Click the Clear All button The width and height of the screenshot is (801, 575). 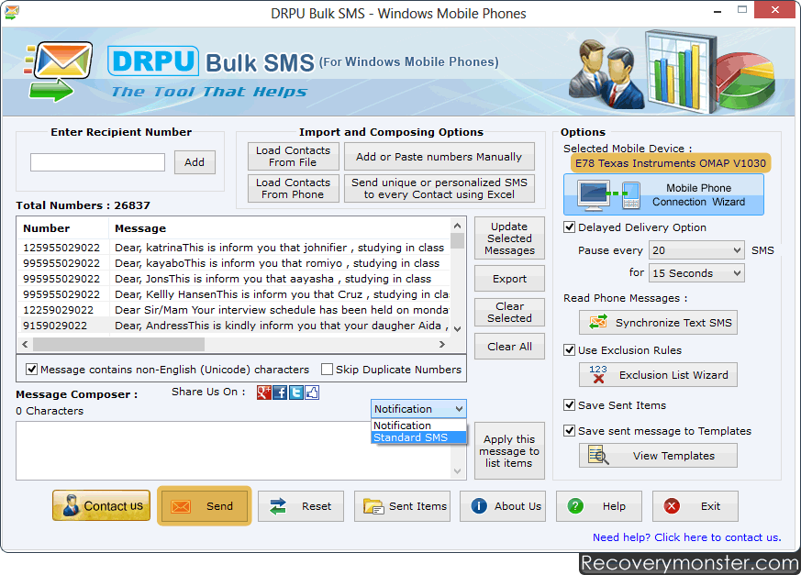509,347
